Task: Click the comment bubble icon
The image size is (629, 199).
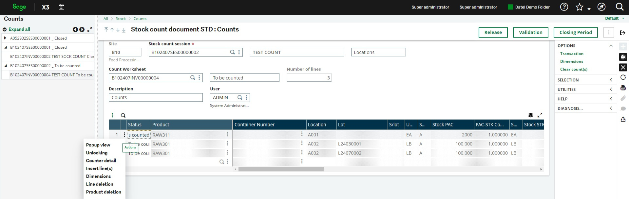Action: click(x=623, y=108)
